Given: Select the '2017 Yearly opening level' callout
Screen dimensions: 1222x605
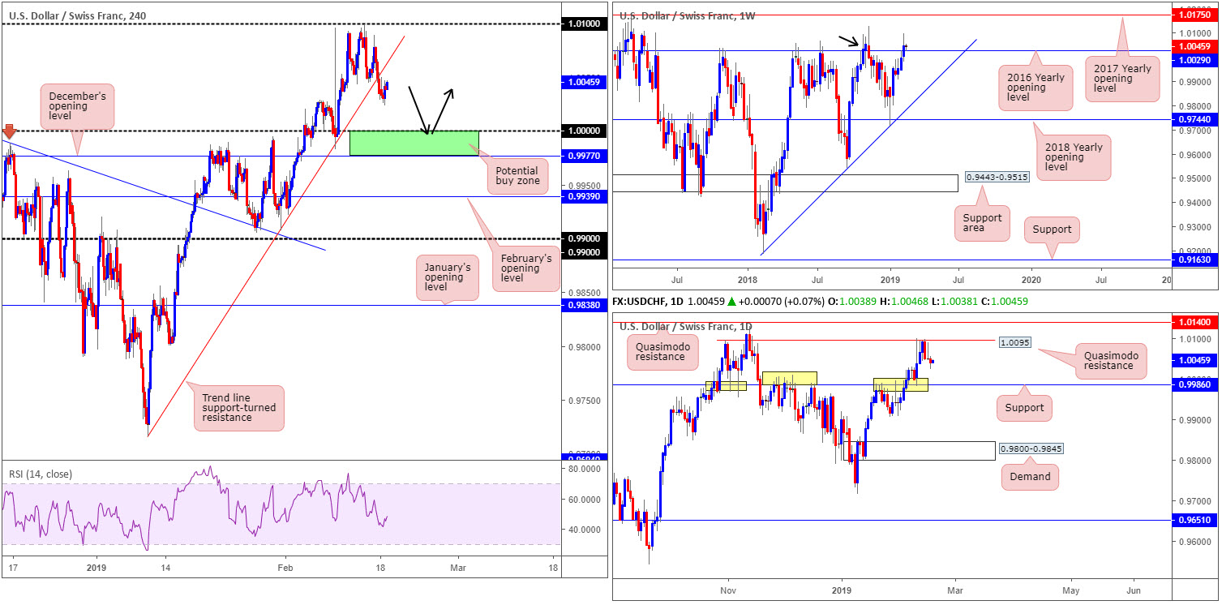Looking at the screenshot, I should [1121, 79].
